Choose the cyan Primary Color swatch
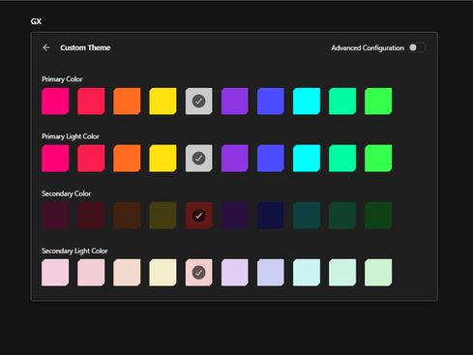 [x=307, y=102]
